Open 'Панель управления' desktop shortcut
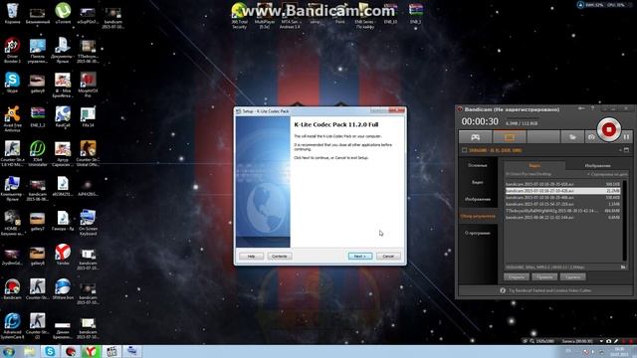The height and width of the screenshot is (358, 637). pyautogui.click(x=38, y=50)
